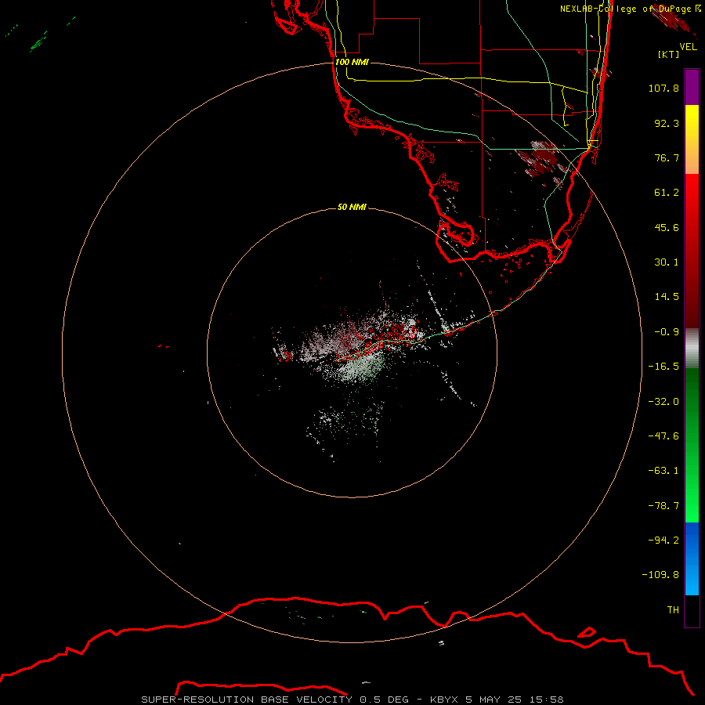Viewport: 705px width, 705px height.
Task: Click the 45.6 velocity scale value
Action: [667, 227]
